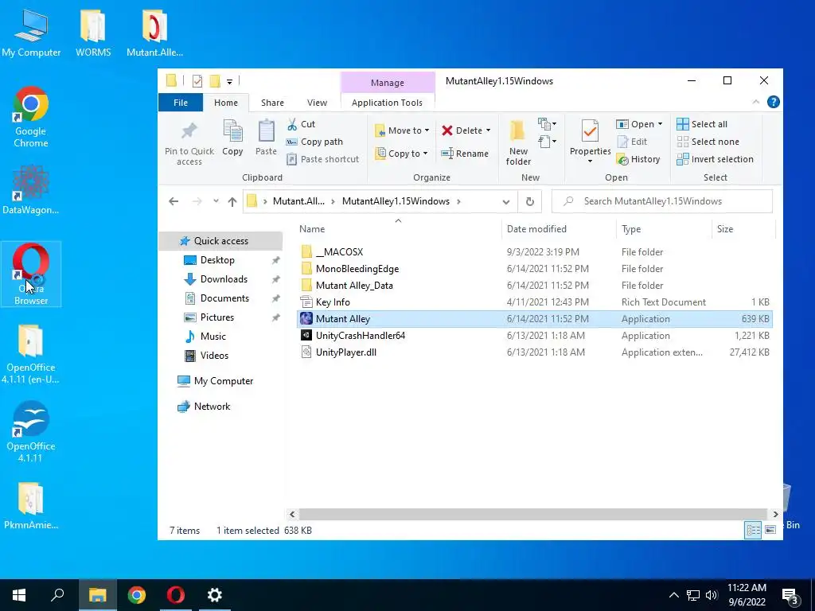Click Invert selection
The width and height of the screenshot is (815, 611).
716,159
